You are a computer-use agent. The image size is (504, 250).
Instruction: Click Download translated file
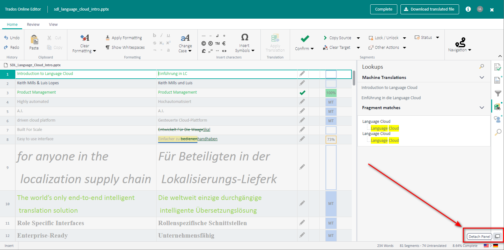tap(430, 9)
